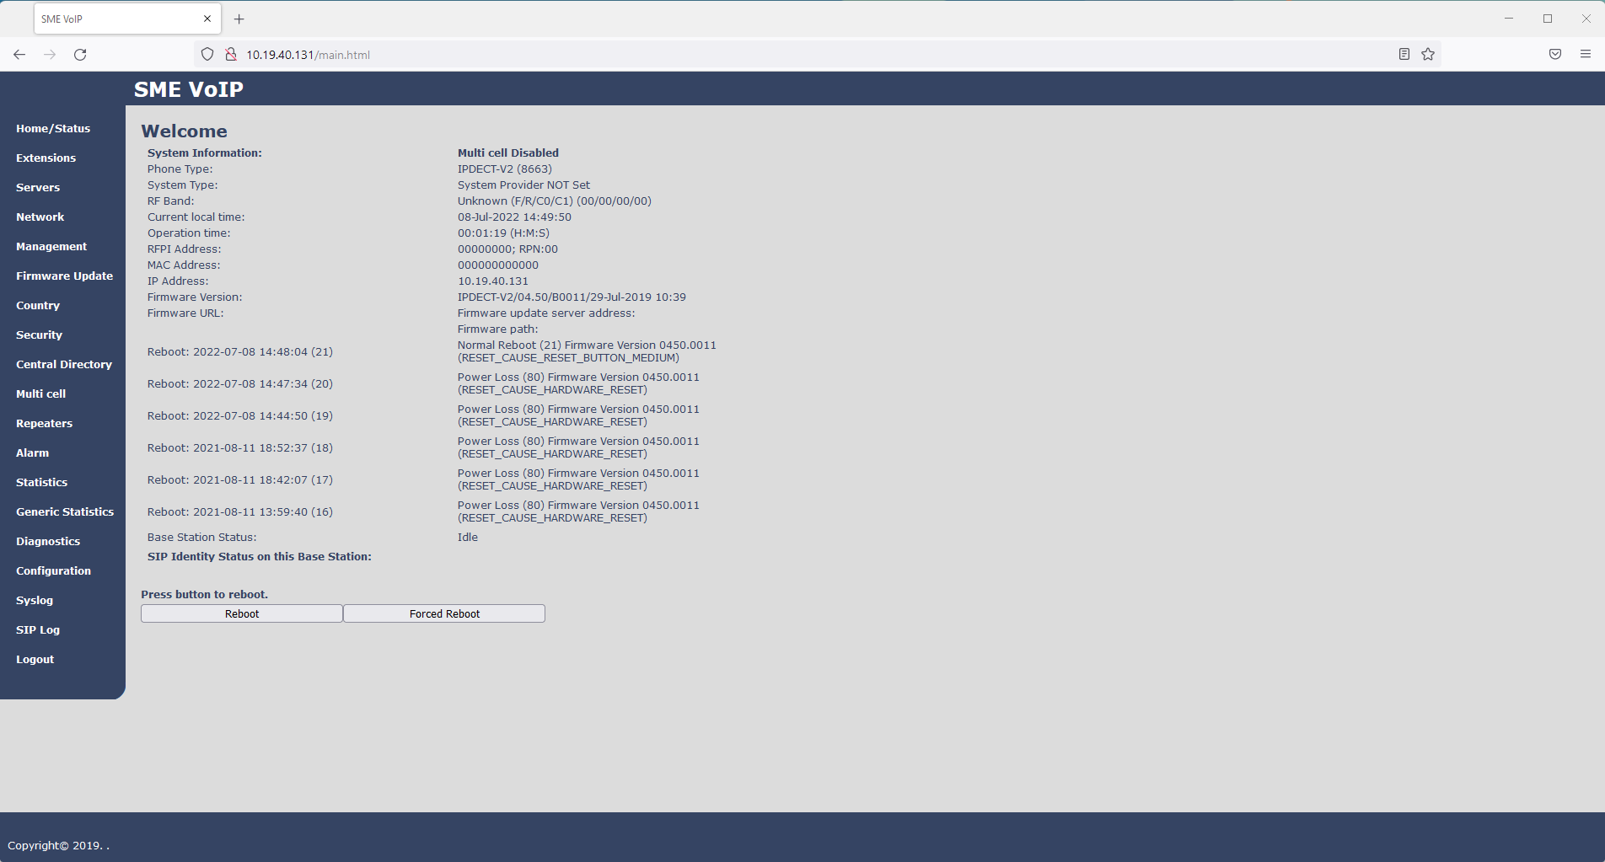This screenshot has height=862, width=1605.
Task: Toggle reader view icon in address bar
Action: (x=1404, y=55)
